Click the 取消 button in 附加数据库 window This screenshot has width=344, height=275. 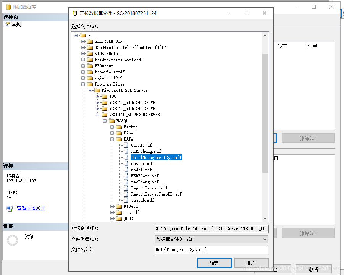(x=313, y=269)
